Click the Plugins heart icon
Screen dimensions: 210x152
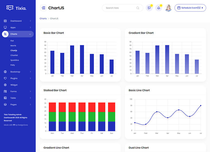(x=5, y=78)
